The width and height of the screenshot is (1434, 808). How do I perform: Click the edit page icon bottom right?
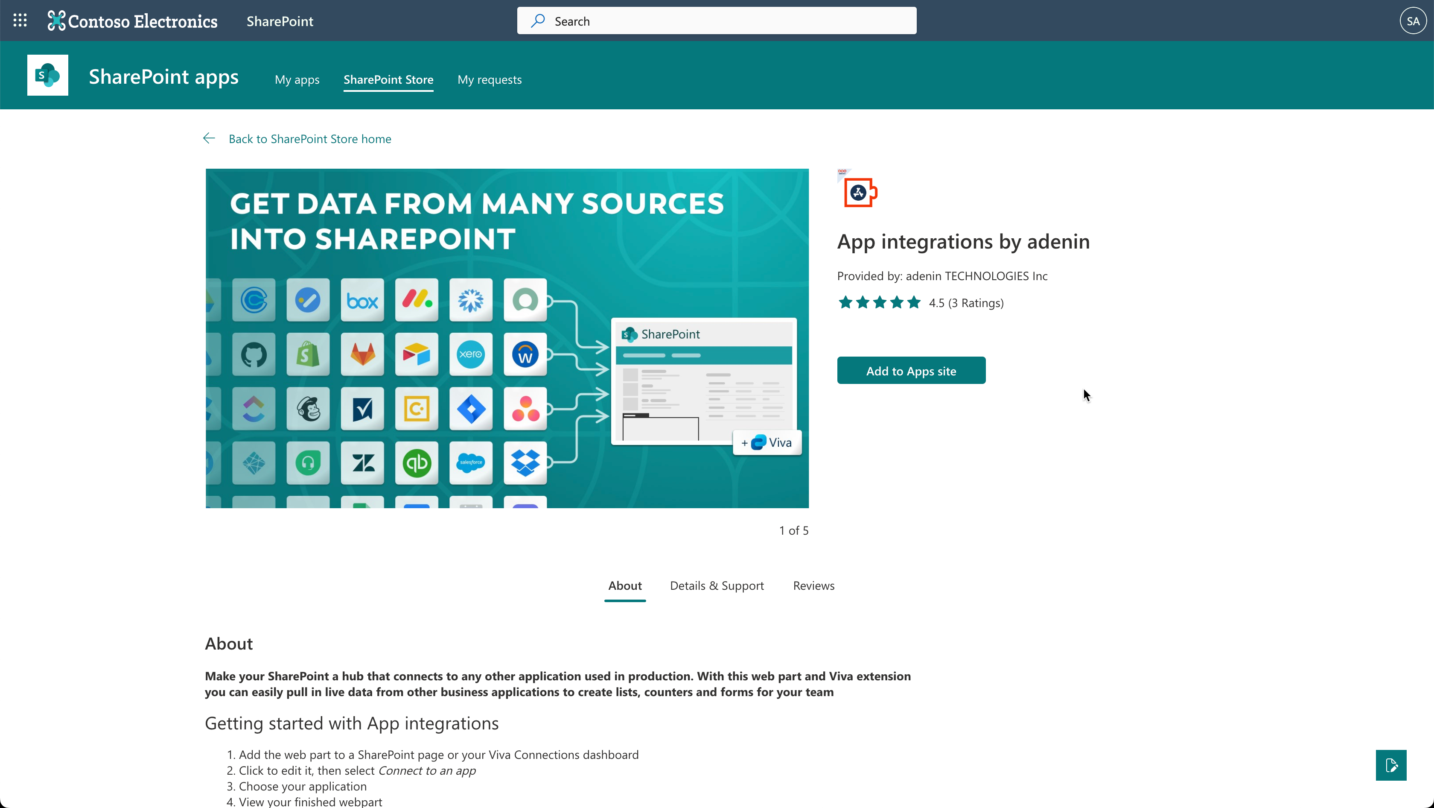click(x=1391, y=765)
